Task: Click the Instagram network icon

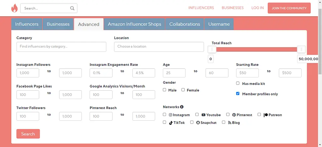Action: [x=171, y=115]
